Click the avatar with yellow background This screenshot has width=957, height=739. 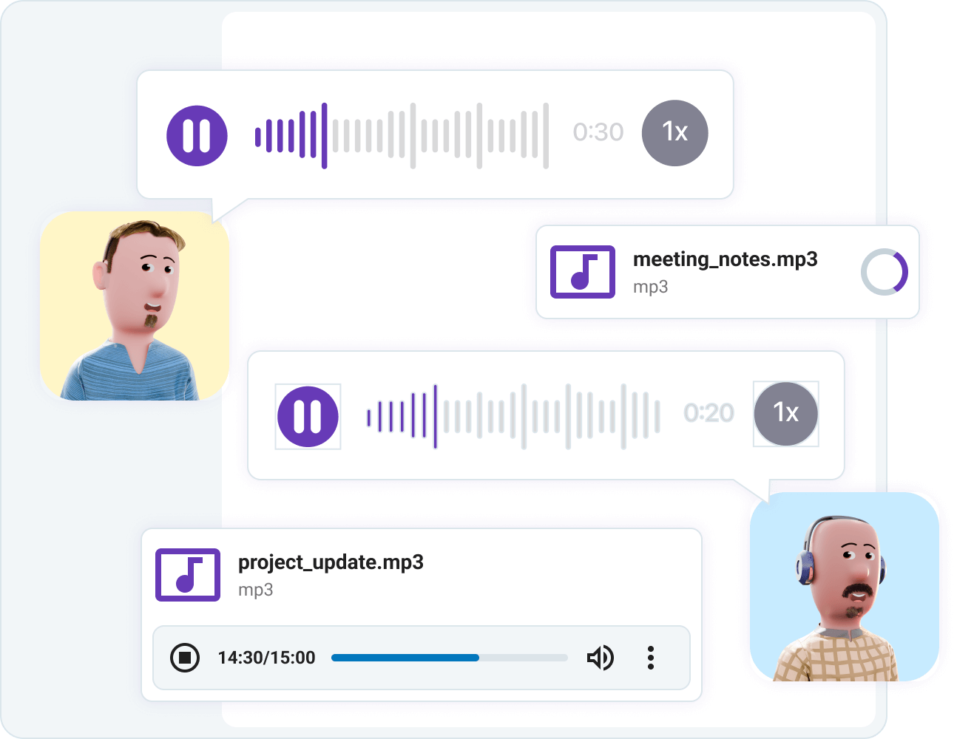135,306
